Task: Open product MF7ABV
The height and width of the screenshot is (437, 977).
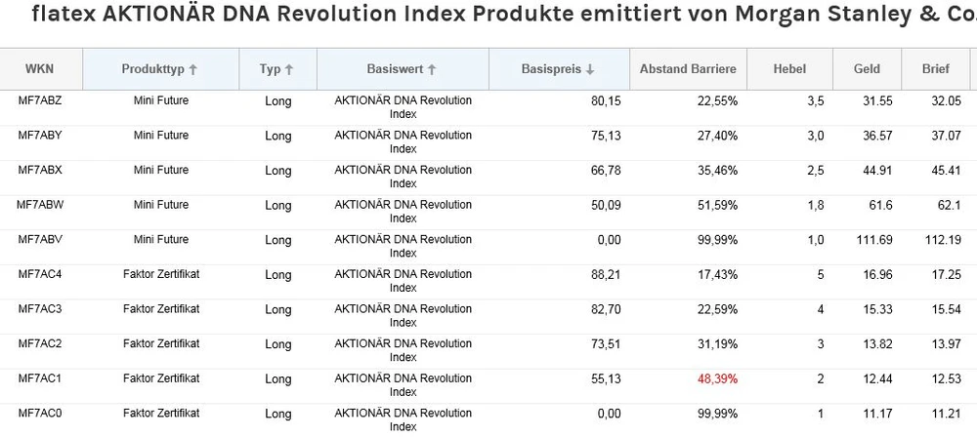Action: 40,239
